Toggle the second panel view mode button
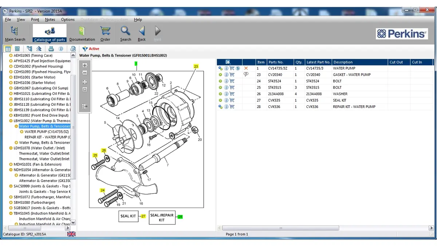 [17, 49]
